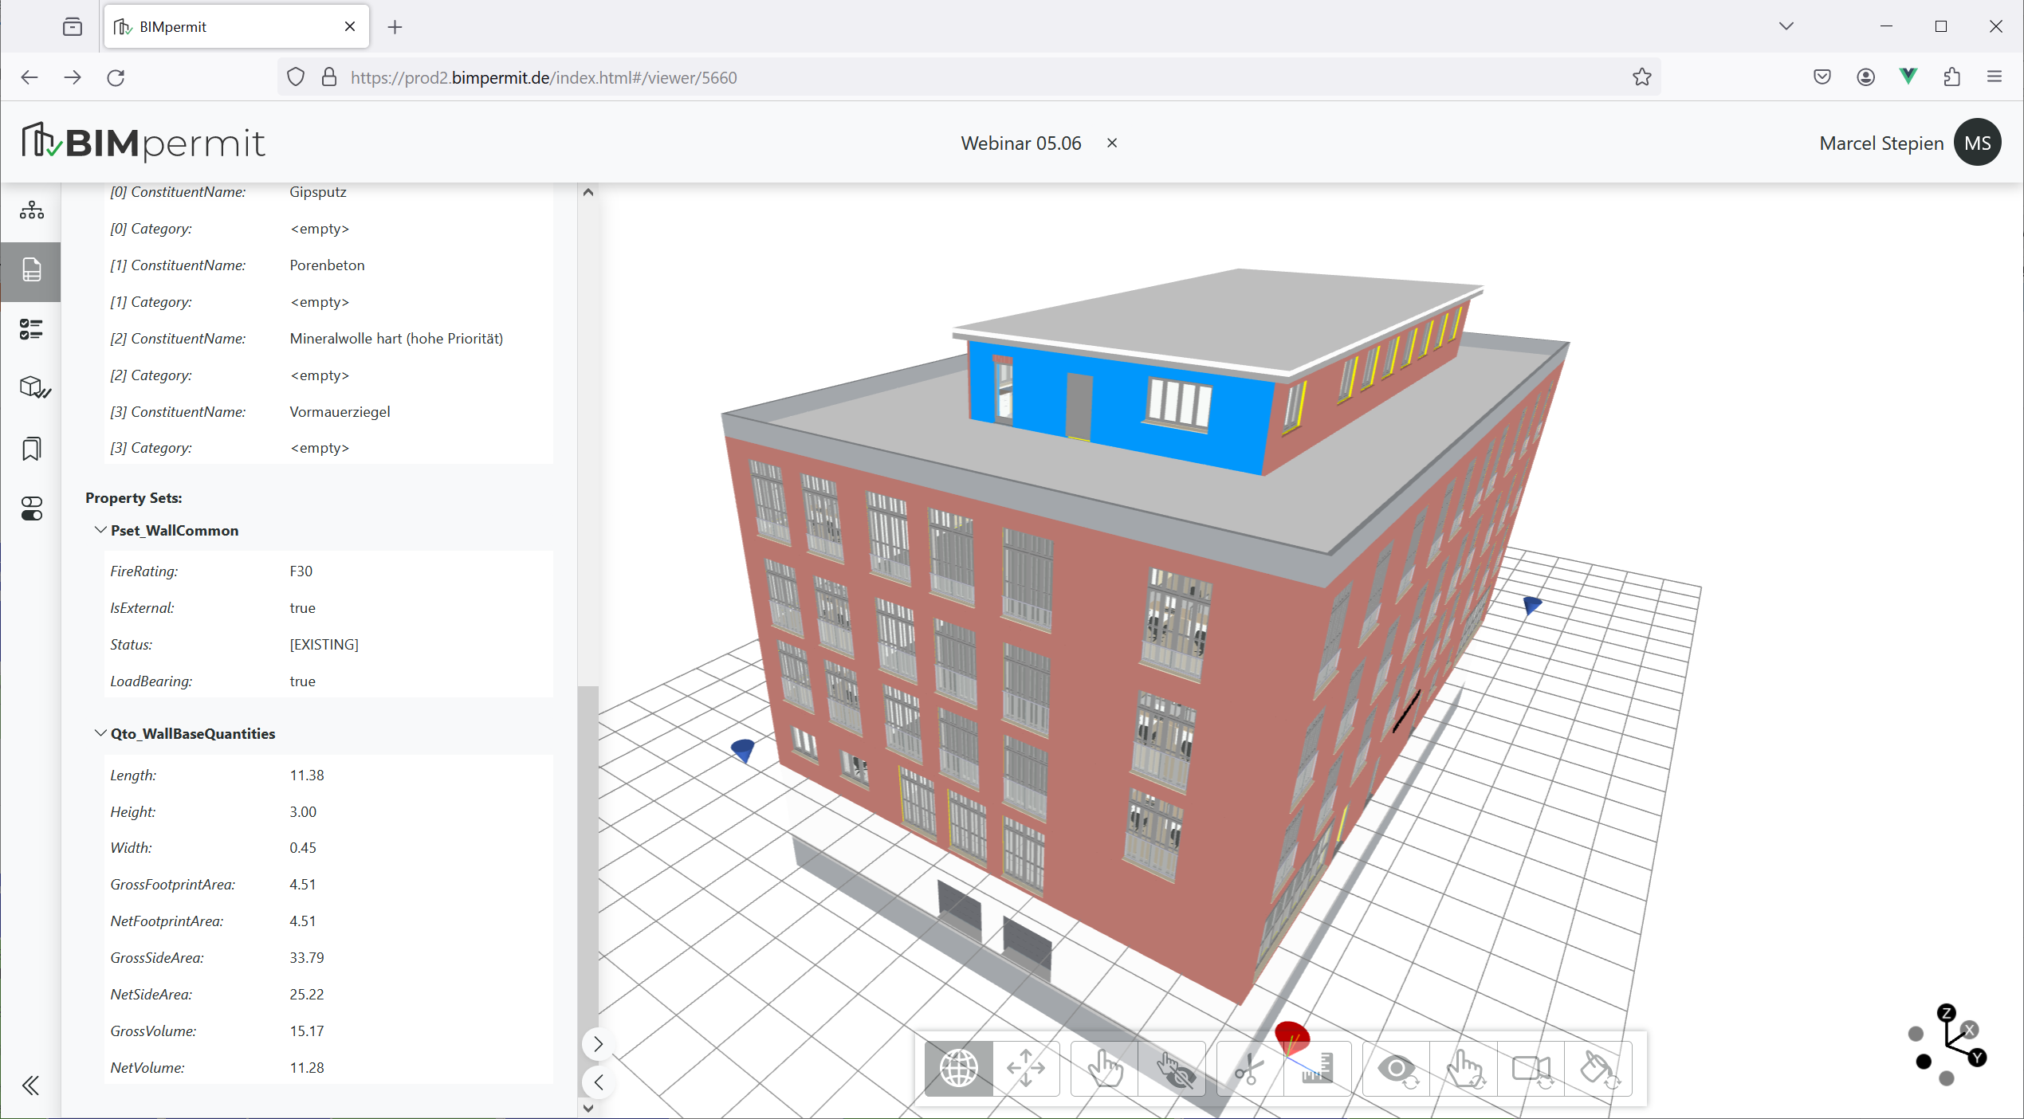Shrink panel with left chevron button
2024x1119 pixels.
click(x=598, y=1082)
